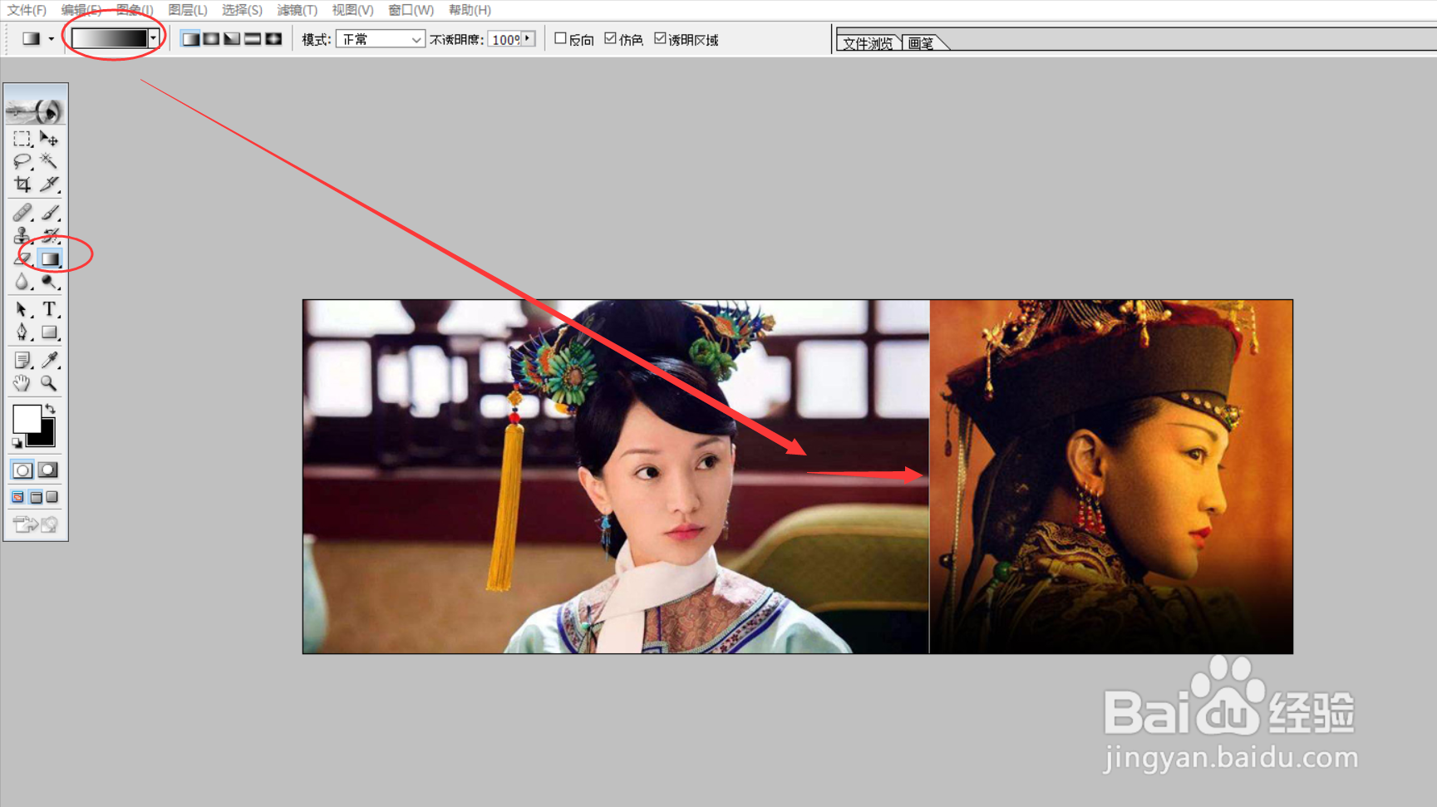This screenshot has width=1437, height=807.
Task: Enable the 反向 (Reverse) checkbox
Action: (x=561, y=38)
